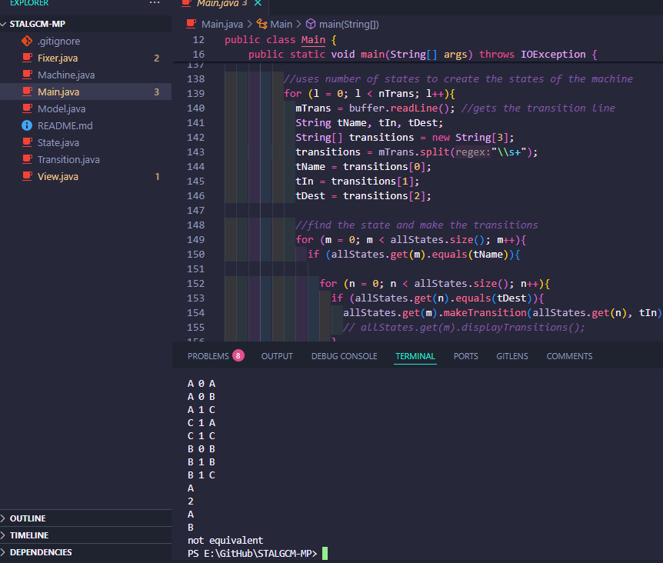Open State.java file
This screenshot has height=563, width=663.
(58, 142)
